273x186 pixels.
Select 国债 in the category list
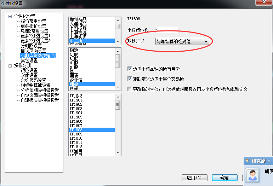point(92,75)
